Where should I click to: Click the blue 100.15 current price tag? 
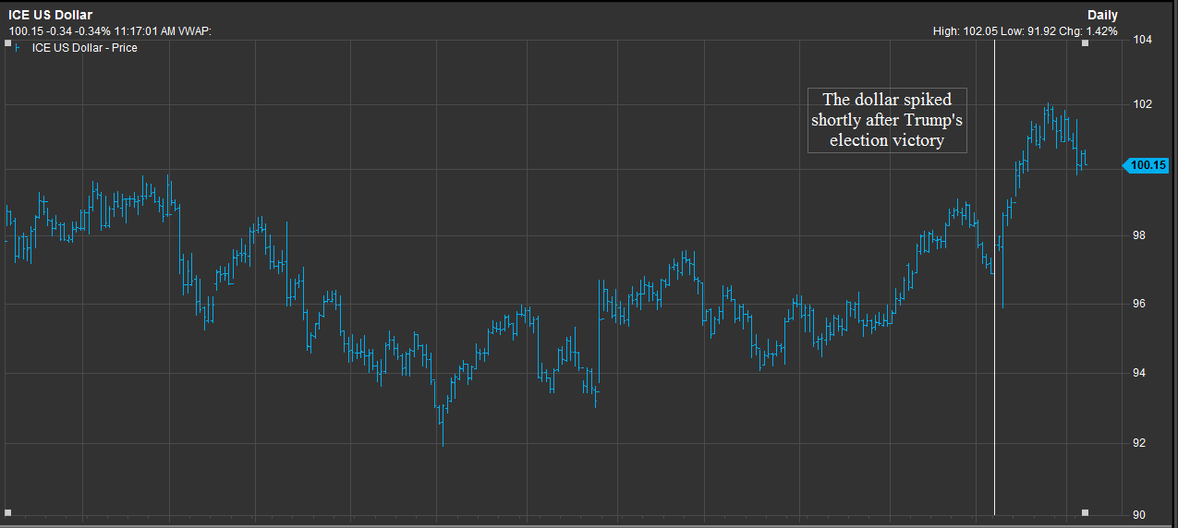pyautogui.click(x=1148, y=165)
